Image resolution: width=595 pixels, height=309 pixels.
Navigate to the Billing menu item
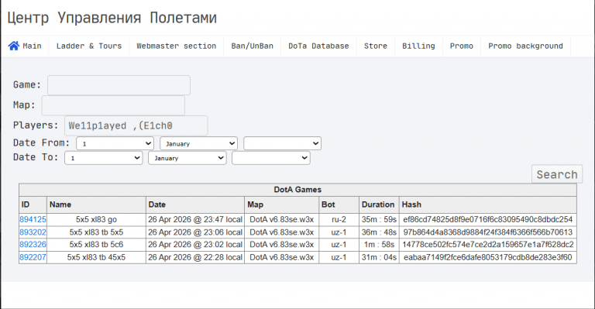click(418, 46)
